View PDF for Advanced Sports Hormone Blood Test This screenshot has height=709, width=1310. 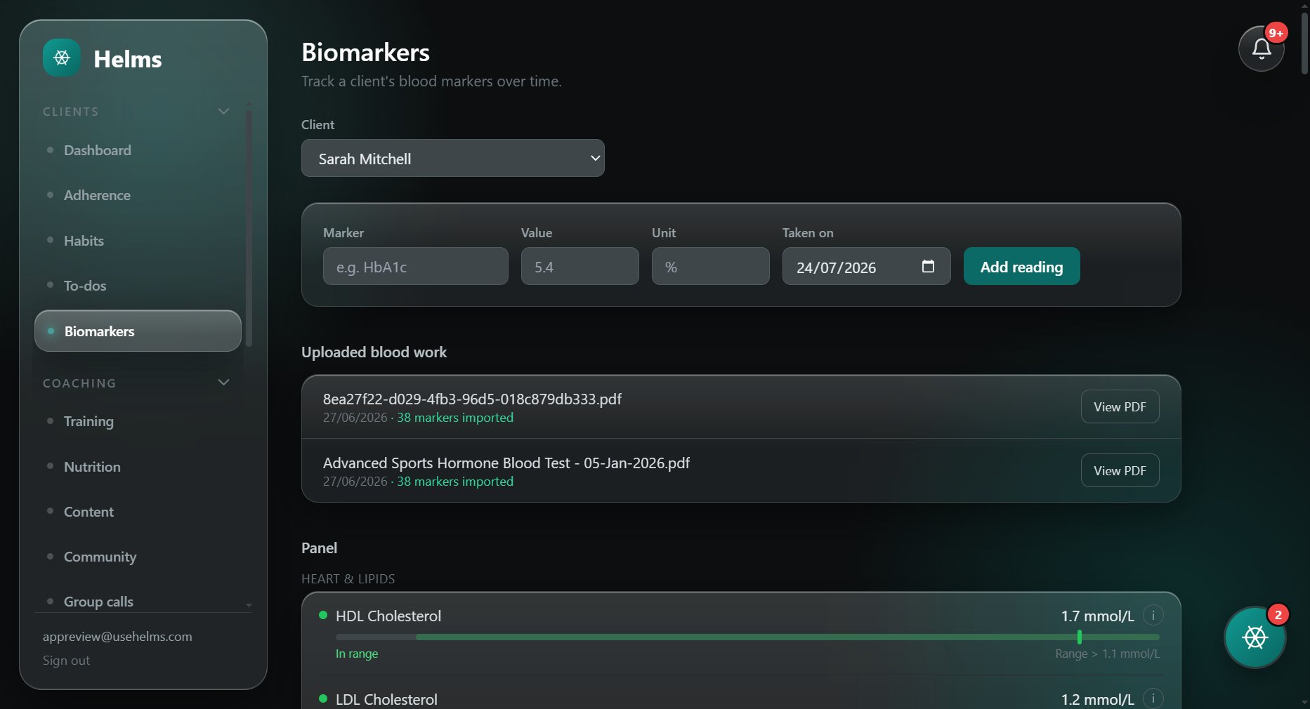[1120, 470]
